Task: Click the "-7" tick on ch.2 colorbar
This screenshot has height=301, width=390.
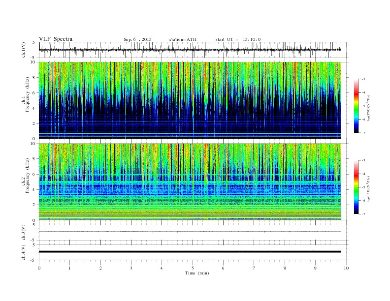Action: 363,214
